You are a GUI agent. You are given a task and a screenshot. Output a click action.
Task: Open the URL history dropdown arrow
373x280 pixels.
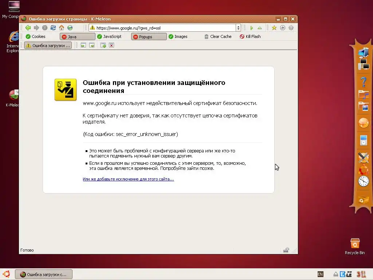click(x=238, y=28)
